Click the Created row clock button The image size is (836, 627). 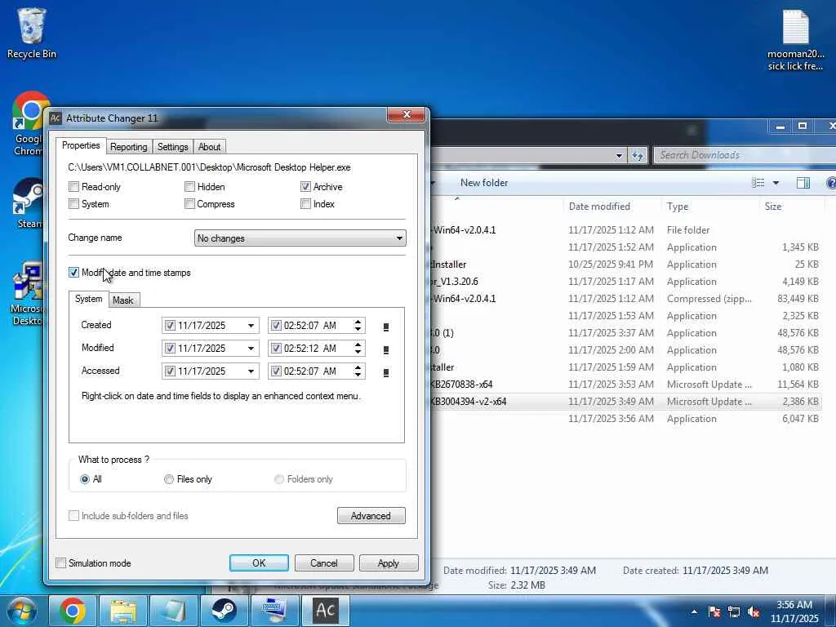pyautogui.click(x=386, y=327)
